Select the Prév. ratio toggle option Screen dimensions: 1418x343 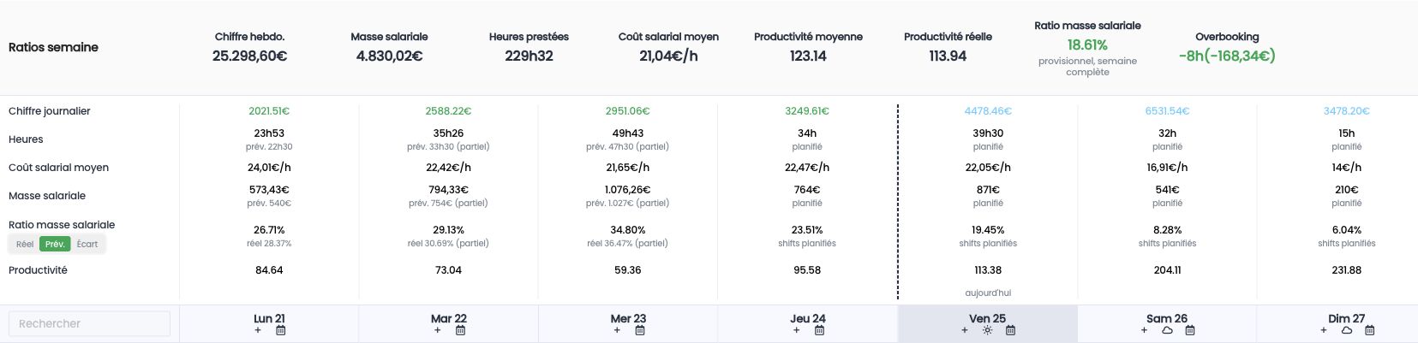point(55,244)
